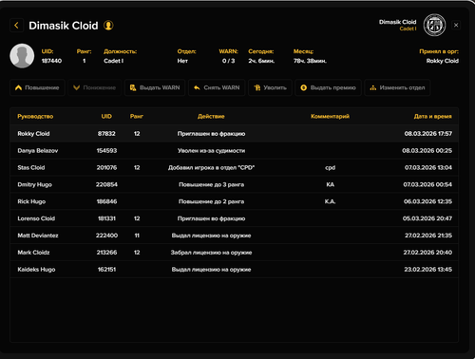Open the faction emblem in top right
The width and height of the screenshot is (475, 359).
click(434, 25)
